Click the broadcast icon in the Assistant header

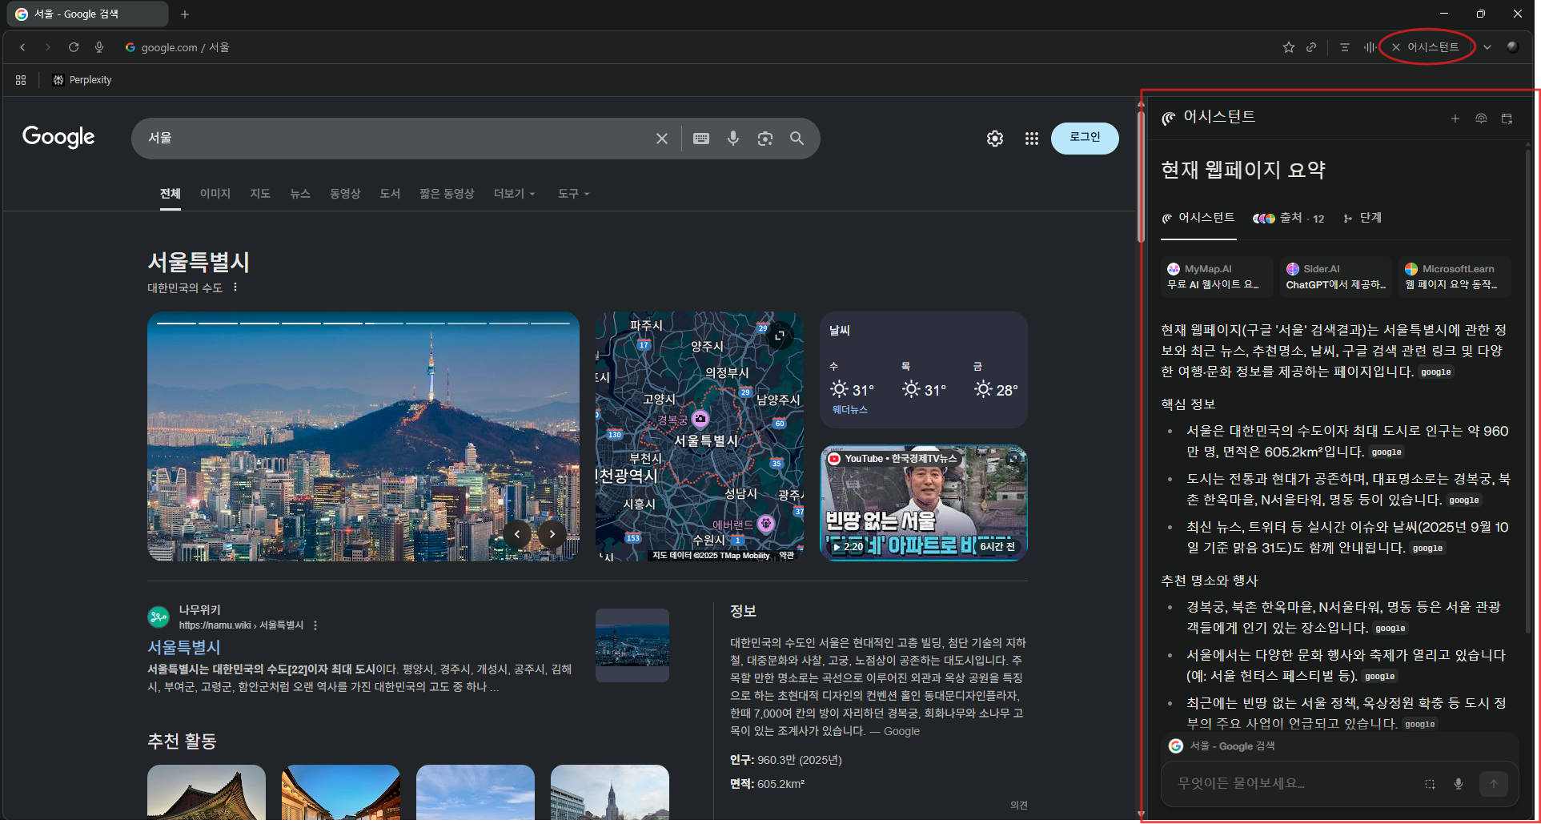coord(1481,119)
